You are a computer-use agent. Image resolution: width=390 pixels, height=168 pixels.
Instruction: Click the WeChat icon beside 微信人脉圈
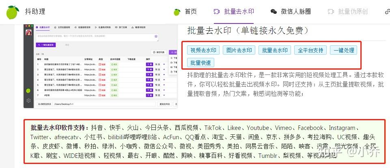(x=274, y=12)
